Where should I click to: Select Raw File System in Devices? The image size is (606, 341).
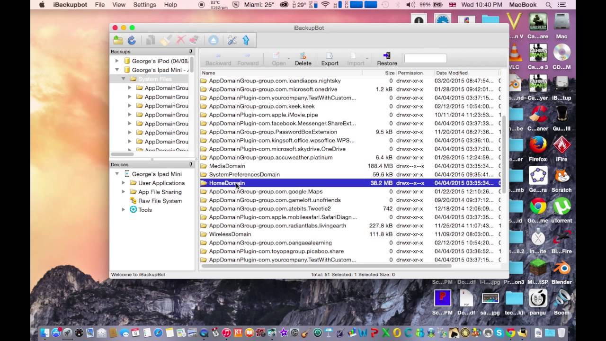coord(160,201)
